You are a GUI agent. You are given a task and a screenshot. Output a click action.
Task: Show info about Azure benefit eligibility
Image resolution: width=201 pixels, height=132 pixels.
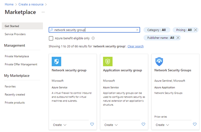[x=93, y=38]
